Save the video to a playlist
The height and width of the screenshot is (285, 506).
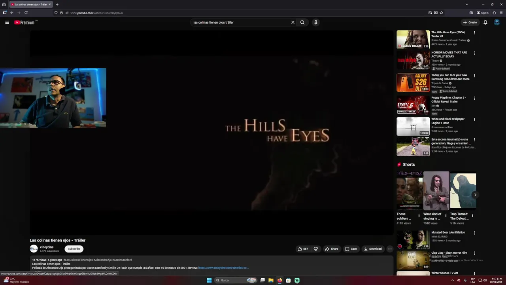click(351, 249)
